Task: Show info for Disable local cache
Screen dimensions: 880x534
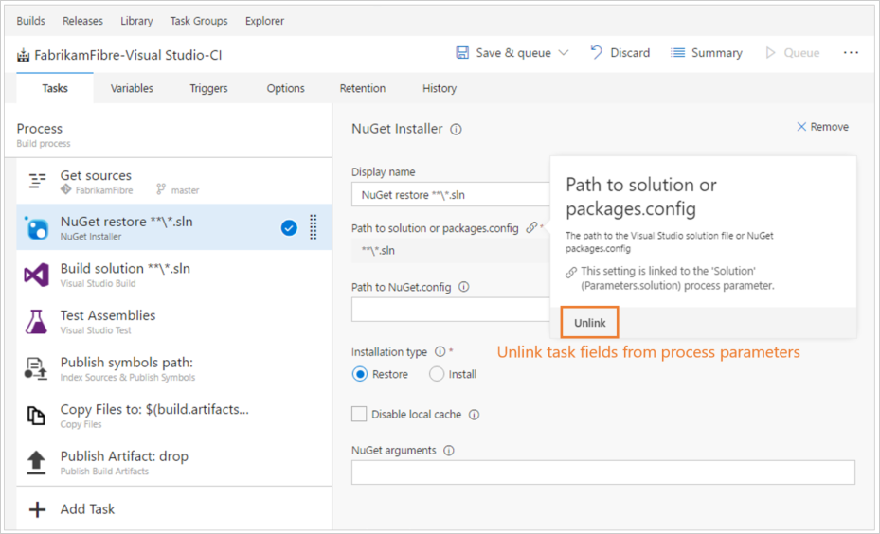Action: [x=475, y=415]
